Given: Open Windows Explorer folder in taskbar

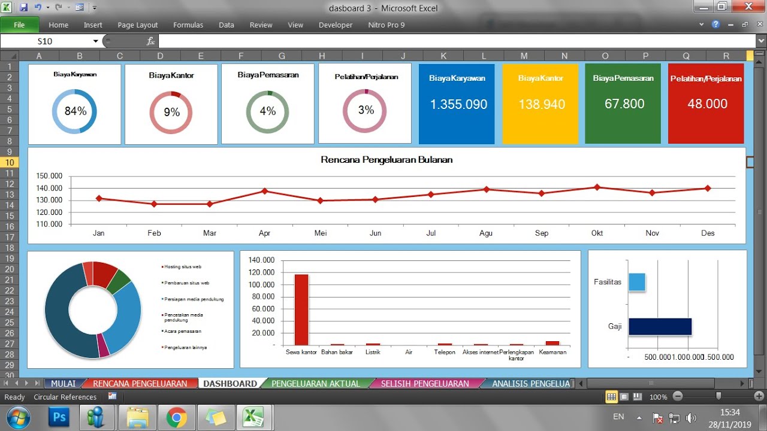Looking at the screenshot, I should click(137, 417).
